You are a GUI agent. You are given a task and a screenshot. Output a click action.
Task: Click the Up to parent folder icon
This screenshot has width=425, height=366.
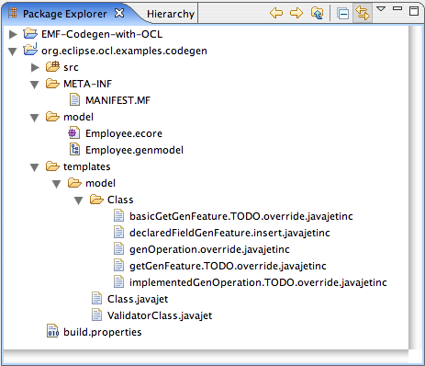click(x=317, y=13)
